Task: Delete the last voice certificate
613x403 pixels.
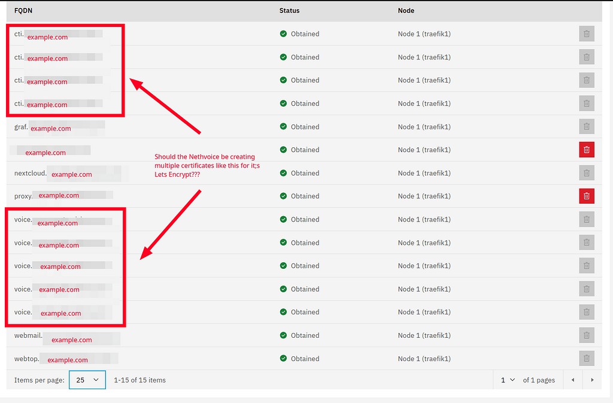Action: (x=587, y=312)
